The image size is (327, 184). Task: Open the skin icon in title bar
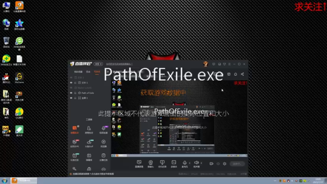224,64
